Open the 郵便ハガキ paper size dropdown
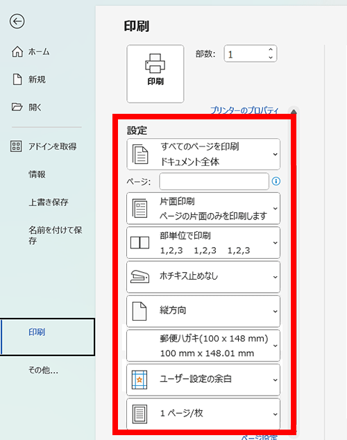 coord(203,346)
